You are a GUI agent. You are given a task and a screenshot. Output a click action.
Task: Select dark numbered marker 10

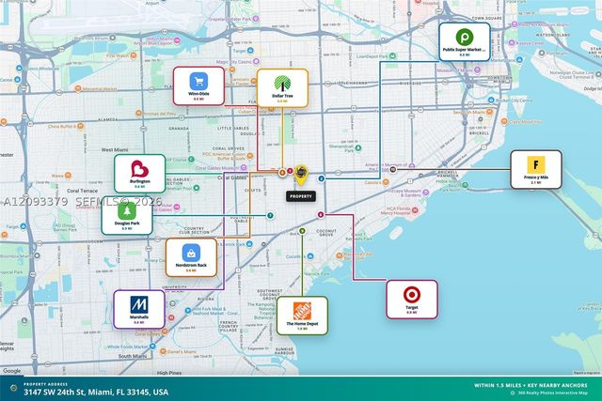393,169
